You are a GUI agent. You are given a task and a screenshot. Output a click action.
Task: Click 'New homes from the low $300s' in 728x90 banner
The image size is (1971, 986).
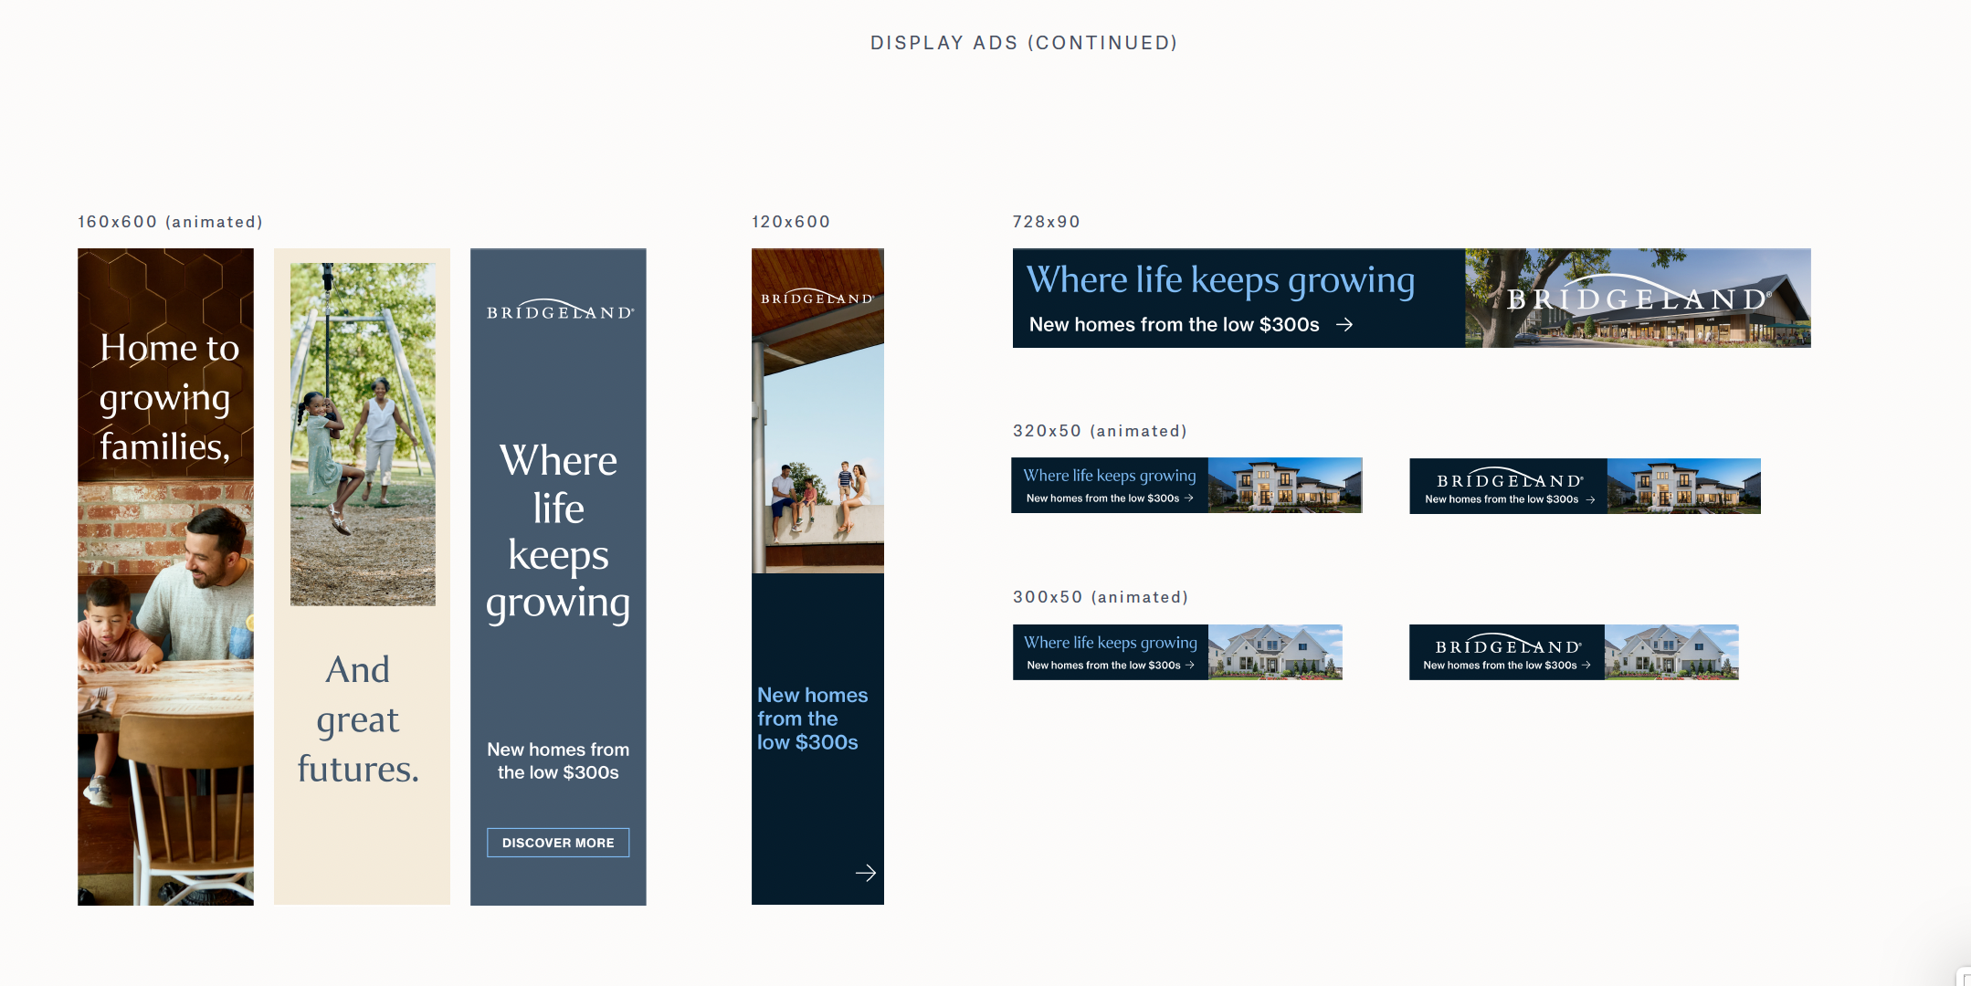[1175, 325]
